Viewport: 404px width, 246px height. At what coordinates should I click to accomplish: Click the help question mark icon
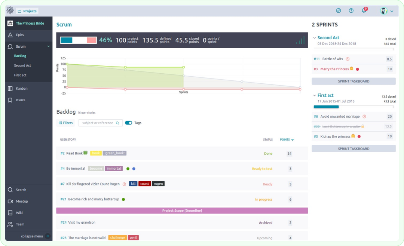coord(351,10)
